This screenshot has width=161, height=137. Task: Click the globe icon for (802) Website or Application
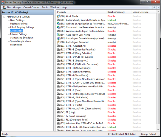click(x=58, y=24)
